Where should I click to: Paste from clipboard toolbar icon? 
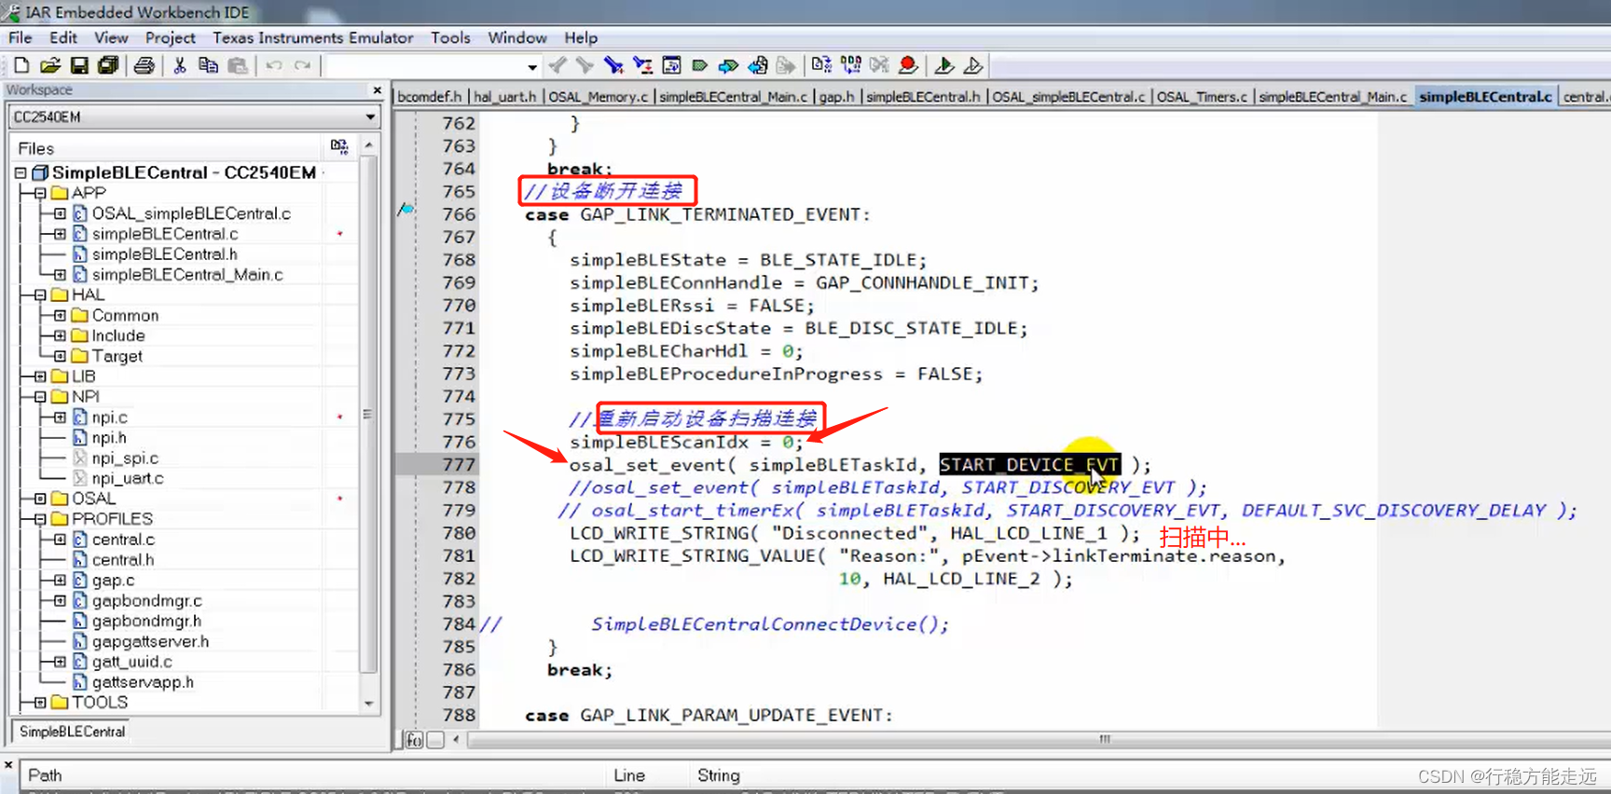click(x=238, y=65)
